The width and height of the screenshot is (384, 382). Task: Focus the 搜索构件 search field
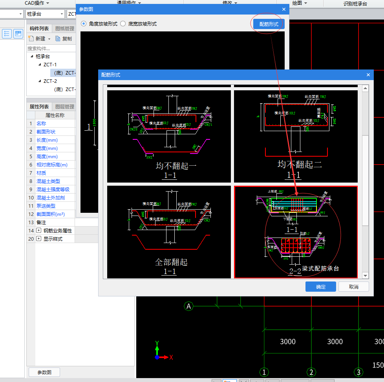(x=51, y=48)
